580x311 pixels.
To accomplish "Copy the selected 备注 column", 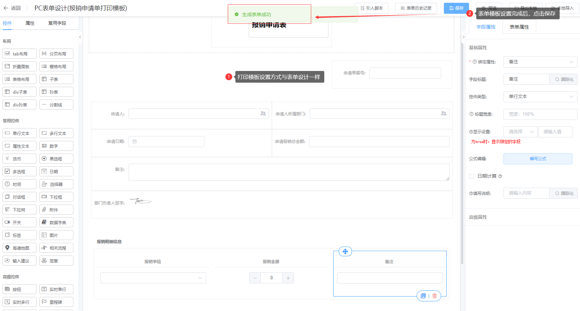I will click(423, 296).
